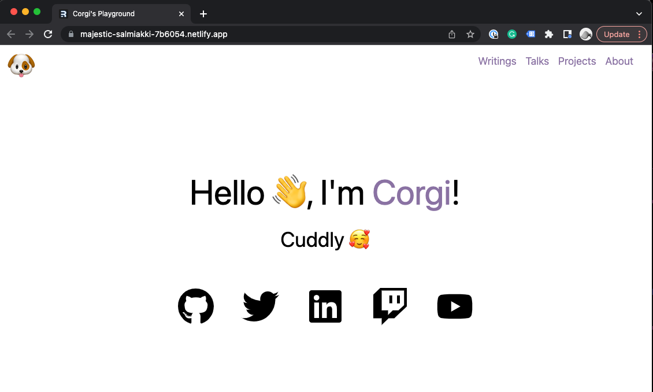Select the Corgi's Playground tab
The height and width of the screenshot is (392, 653).
coord(121,14)
